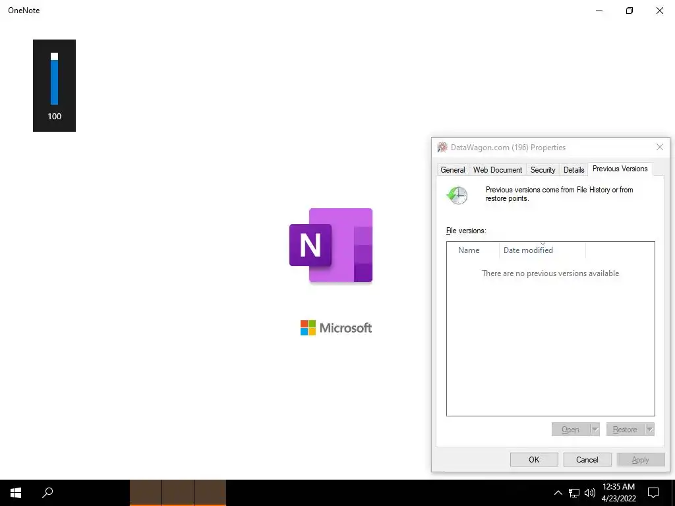Minimize the OneNote window
This screenshot has height=506, width=675.
[599, 11]
